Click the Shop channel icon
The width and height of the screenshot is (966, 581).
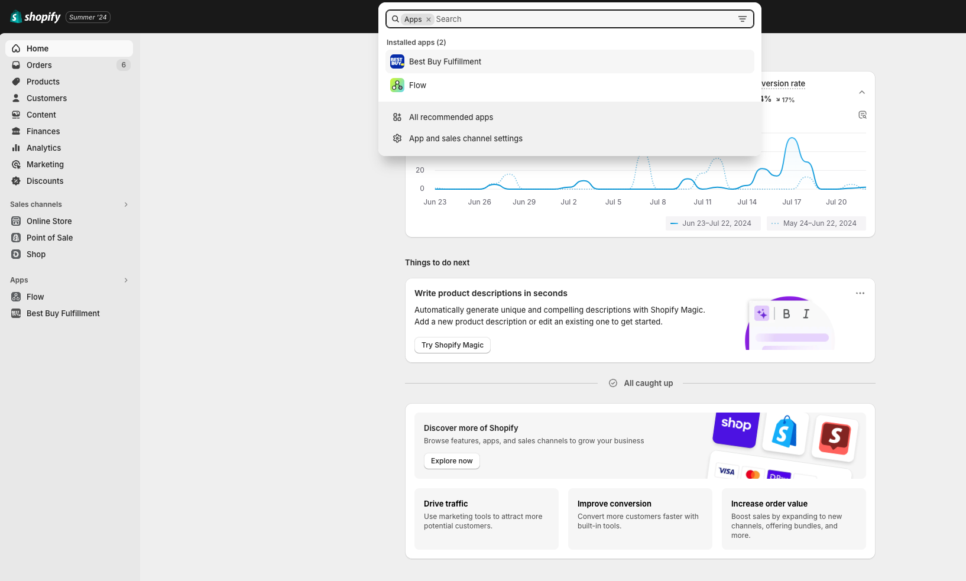click(16, 254)
